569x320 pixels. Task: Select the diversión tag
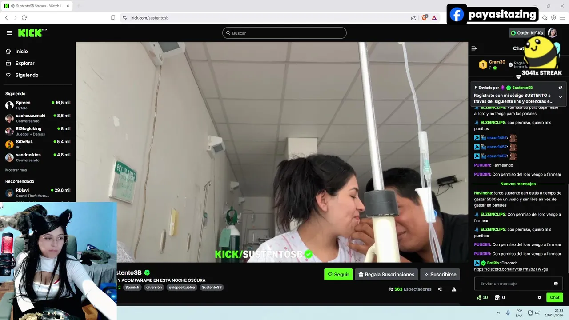[x=154, y=288]
